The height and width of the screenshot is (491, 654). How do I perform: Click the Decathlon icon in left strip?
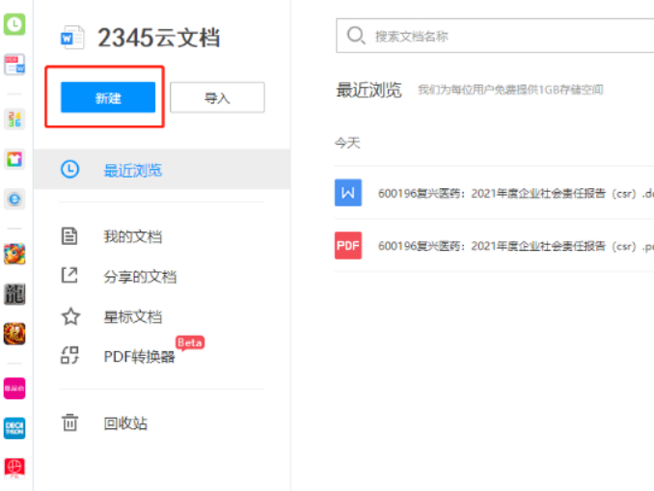(14, 428)
